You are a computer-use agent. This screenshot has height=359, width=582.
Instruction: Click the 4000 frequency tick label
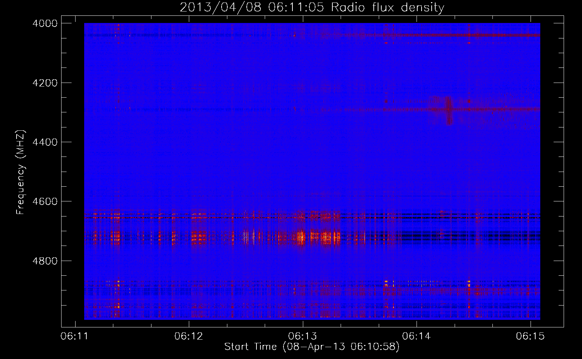pos(45,23)
